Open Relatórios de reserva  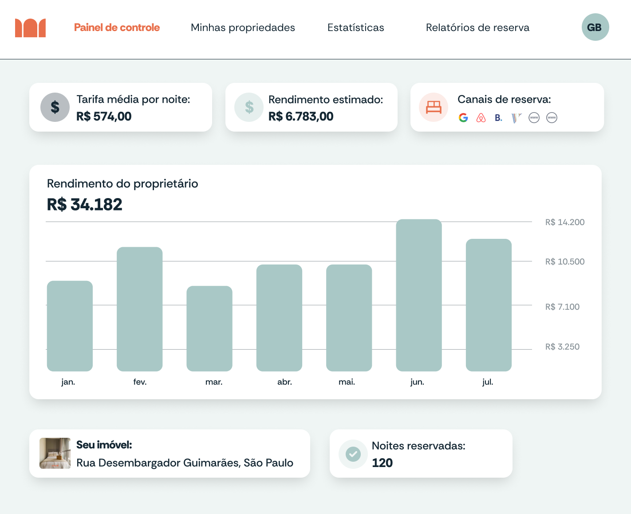point(477,27)
